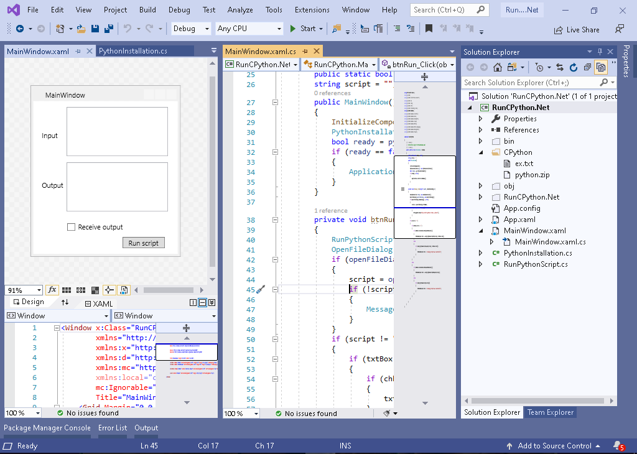
Task: Click the notifications bell in status bar
Action: tap(618, 445)
